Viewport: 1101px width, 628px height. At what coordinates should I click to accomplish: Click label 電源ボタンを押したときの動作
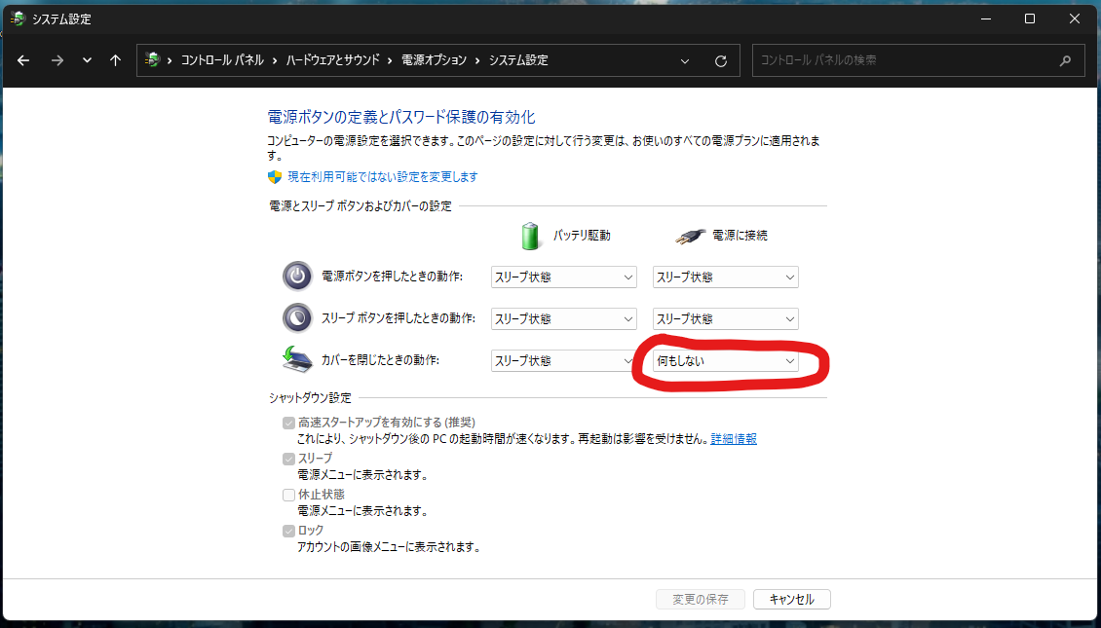coord(392,277)
